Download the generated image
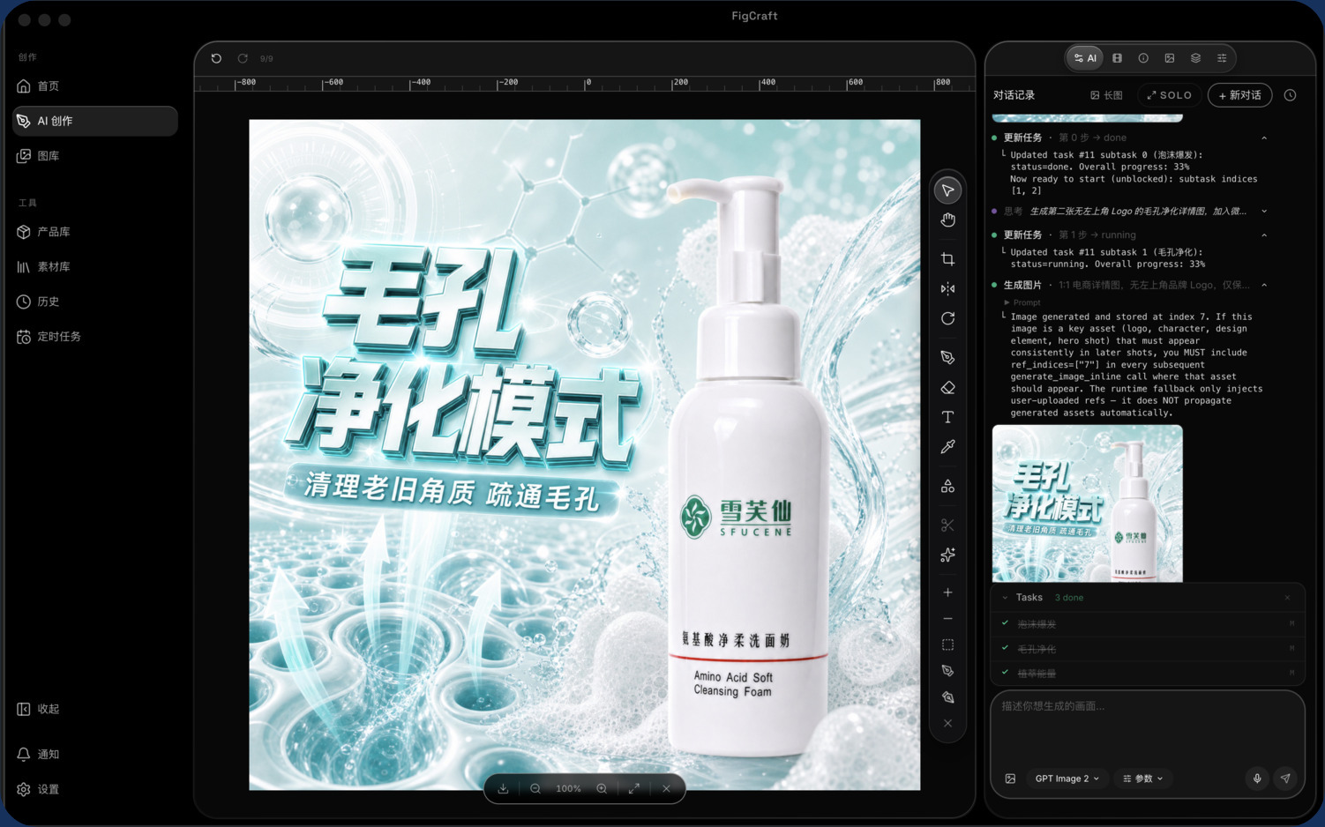The height and width of the screenshot is (827, 1325). pos(503,788)
